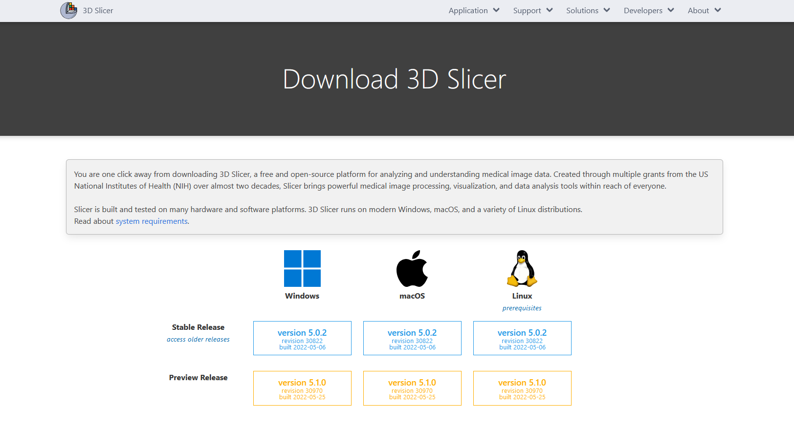Click the Windows logo icon
The image size is (794, 431).
[x=302, y=268]
